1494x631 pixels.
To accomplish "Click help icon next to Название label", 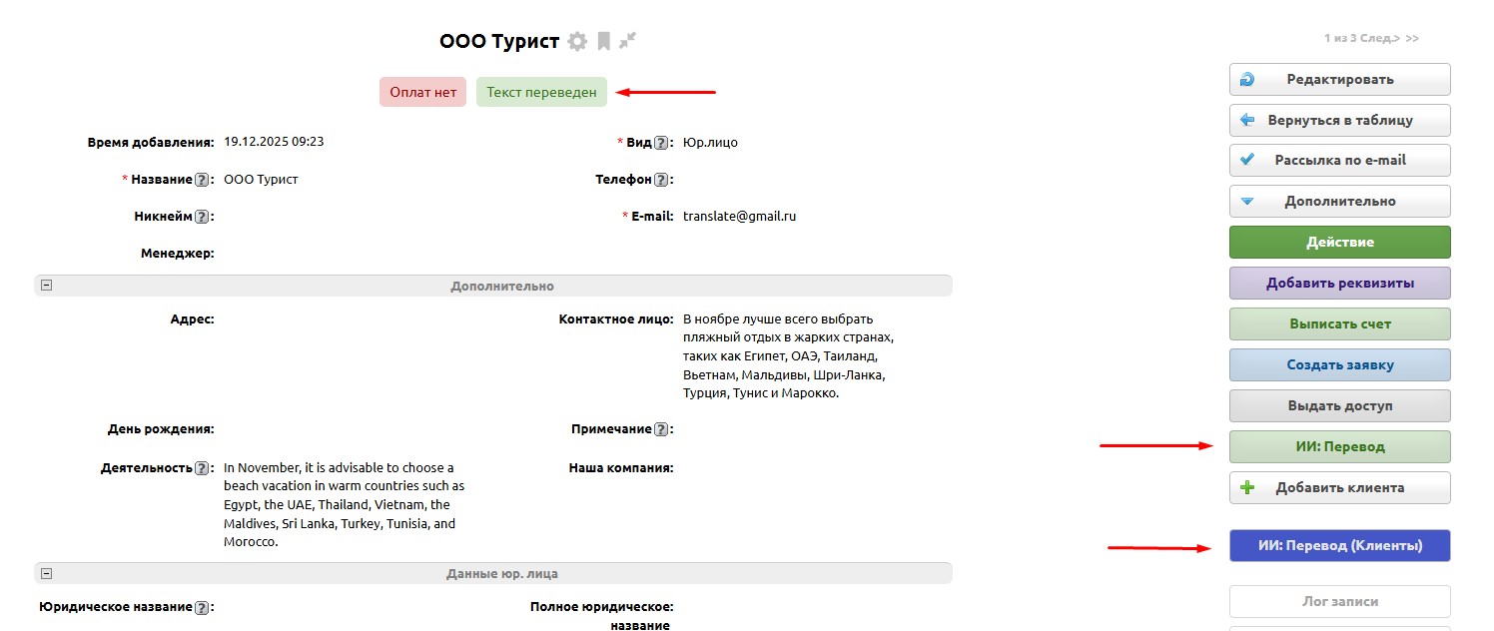I will tap(202, 180).
